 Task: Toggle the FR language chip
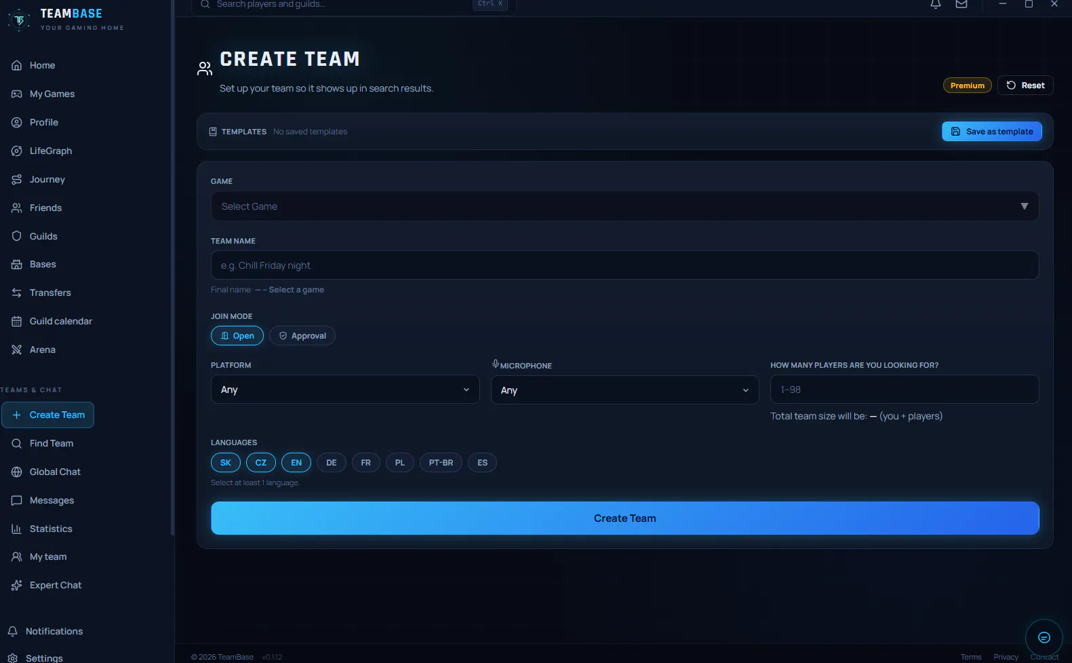coord(366,463)
